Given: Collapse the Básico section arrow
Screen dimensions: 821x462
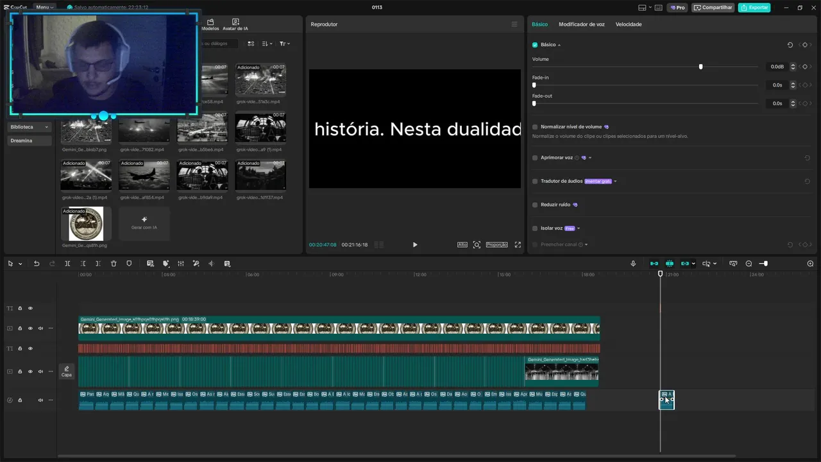Looking at the screenshot, I should 559,45.
